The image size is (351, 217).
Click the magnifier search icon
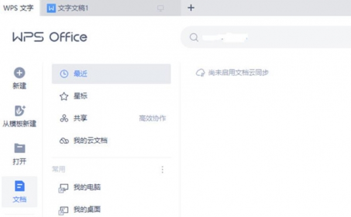194,37
